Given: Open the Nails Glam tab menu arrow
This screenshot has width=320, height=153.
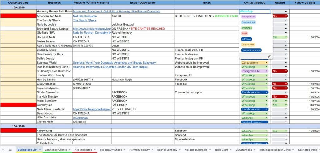Looking at the screenshot, I should 230,150.
